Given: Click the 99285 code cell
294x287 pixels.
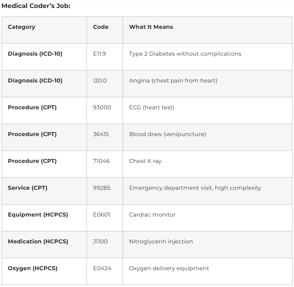Looking at the screenshot, I should 102,188.
